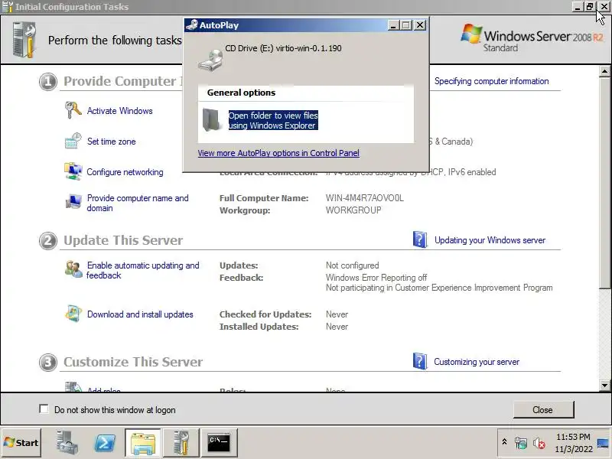Open the Command Prompt taskbar button
This screenshot has height=459, width=612.
[x=219, y=443]
